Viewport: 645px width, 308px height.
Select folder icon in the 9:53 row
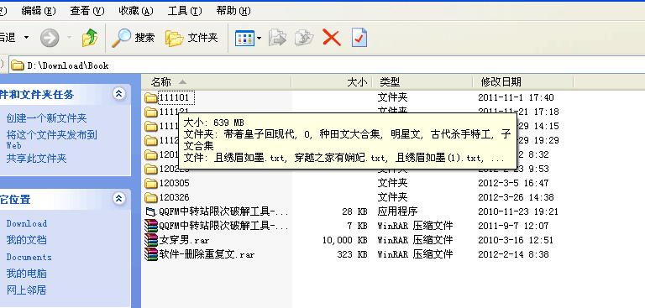(151, 169)
